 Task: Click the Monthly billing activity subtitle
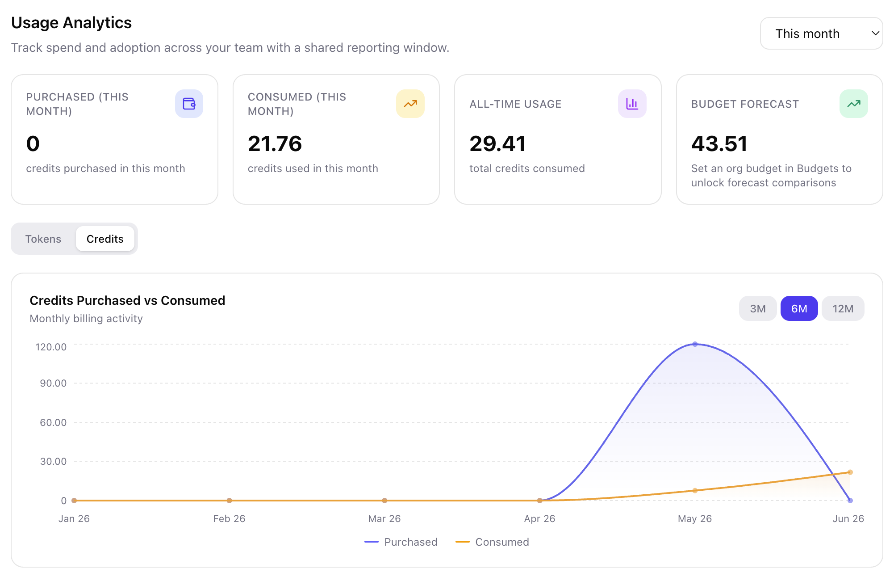click(x=86, y=319)
